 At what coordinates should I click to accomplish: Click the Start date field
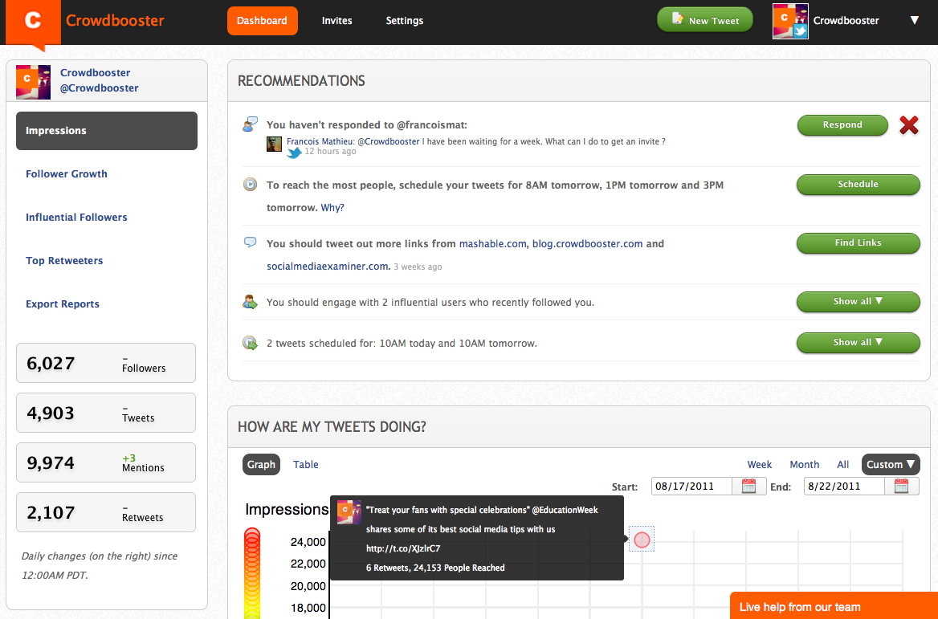pyautogui.click(x=692, y=487)
